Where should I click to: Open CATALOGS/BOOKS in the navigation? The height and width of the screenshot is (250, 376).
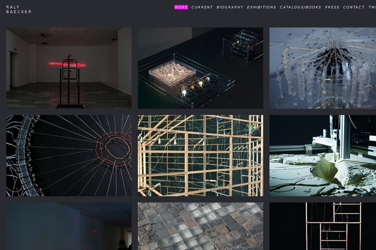(x=300, y=7)
